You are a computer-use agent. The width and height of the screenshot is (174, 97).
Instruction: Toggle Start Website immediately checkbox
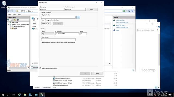click(41, 68)
